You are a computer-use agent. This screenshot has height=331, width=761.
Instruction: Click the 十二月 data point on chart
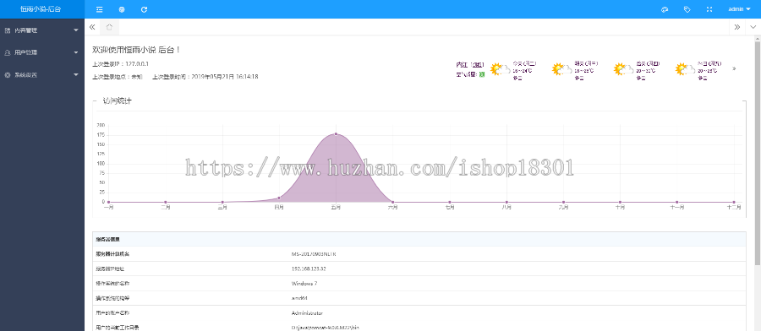[734, 202]
